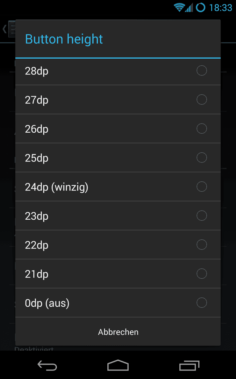Image resolution: width=236 pixels, height=379 pixels.
Task: Tap the 18:33 clock in status bar
Action: tap(220, 8)
